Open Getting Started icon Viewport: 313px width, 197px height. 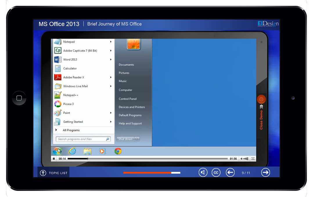58,122
